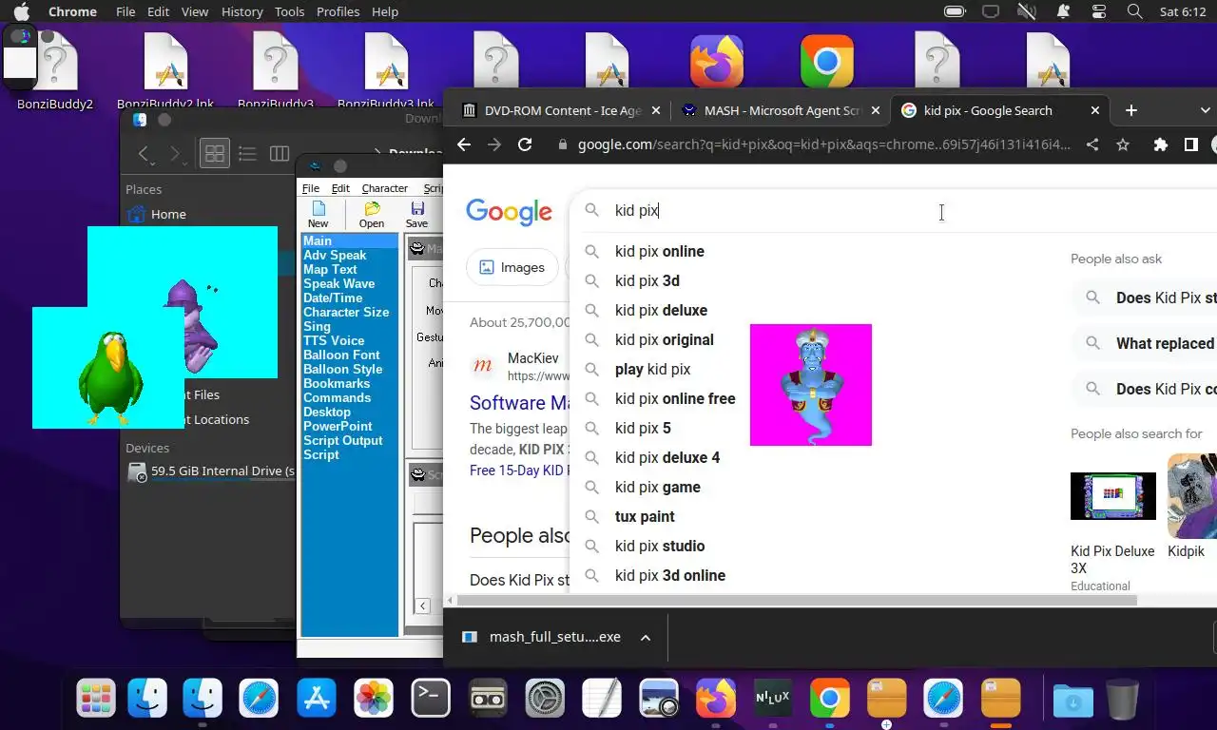Open MASH Character menu

pos(385,188)
